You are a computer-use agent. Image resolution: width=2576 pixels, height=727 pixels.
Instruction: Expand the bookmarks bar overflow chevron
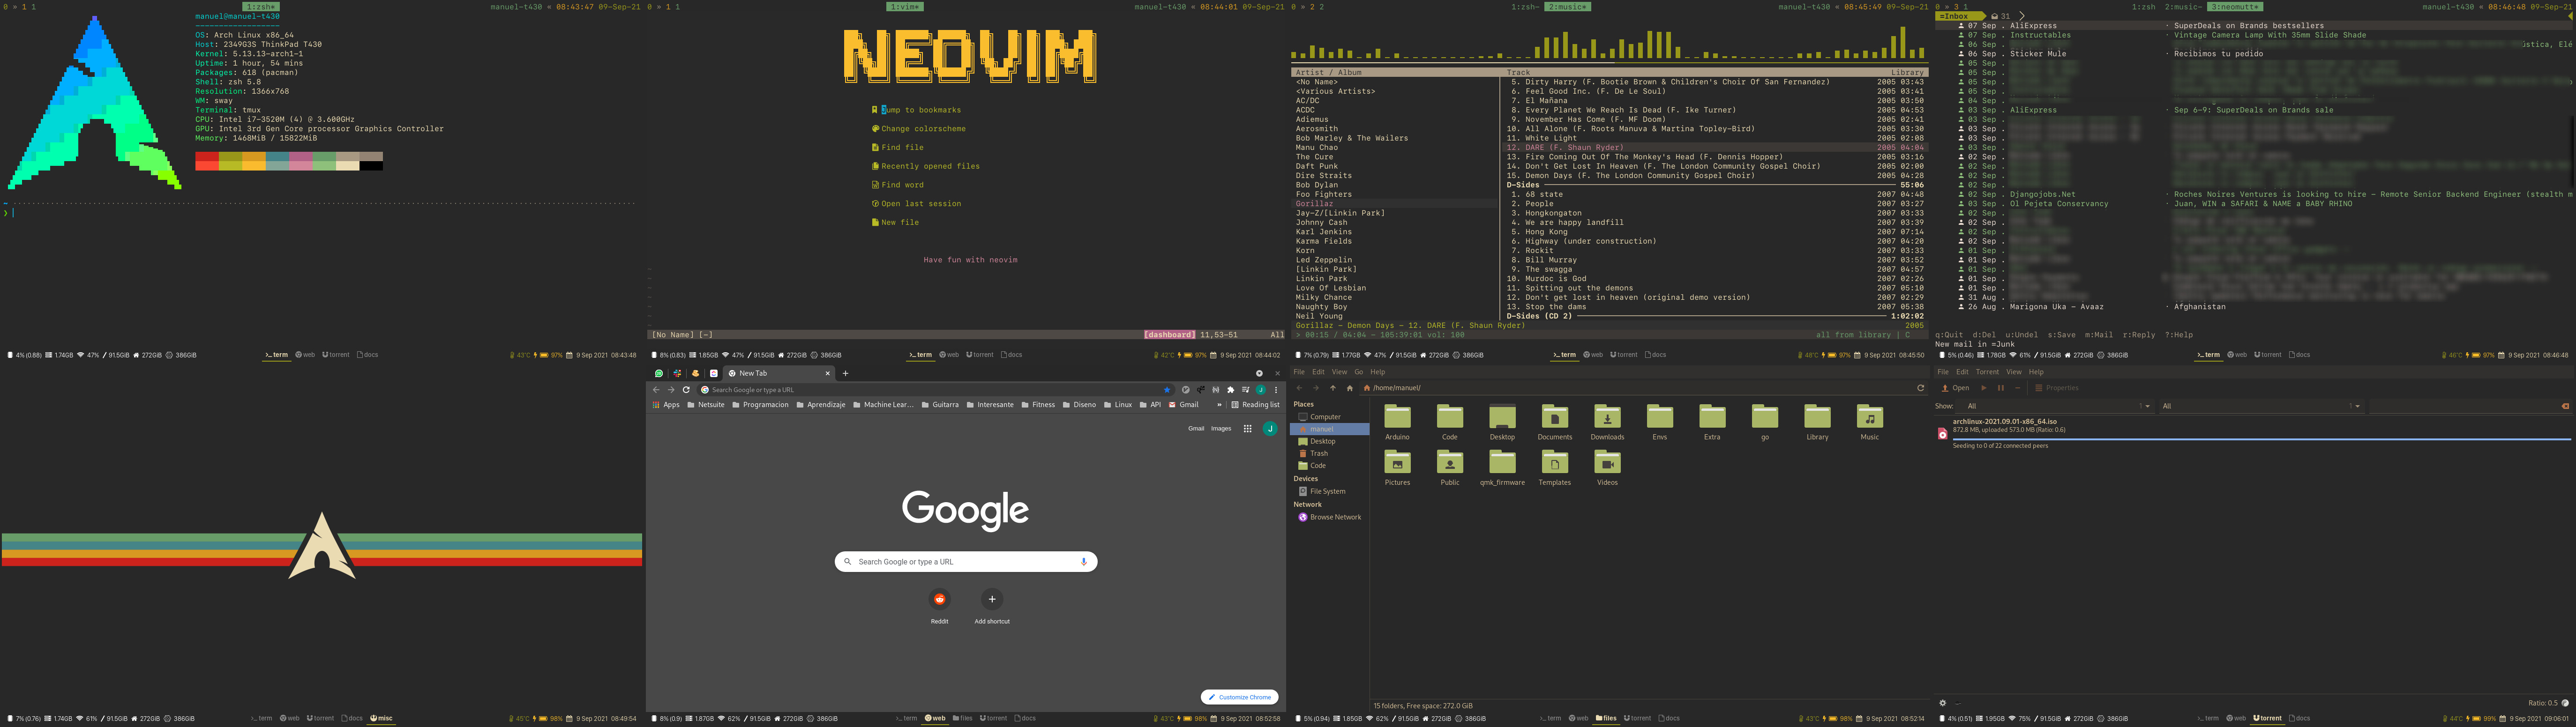click(x=1219, y=405)
